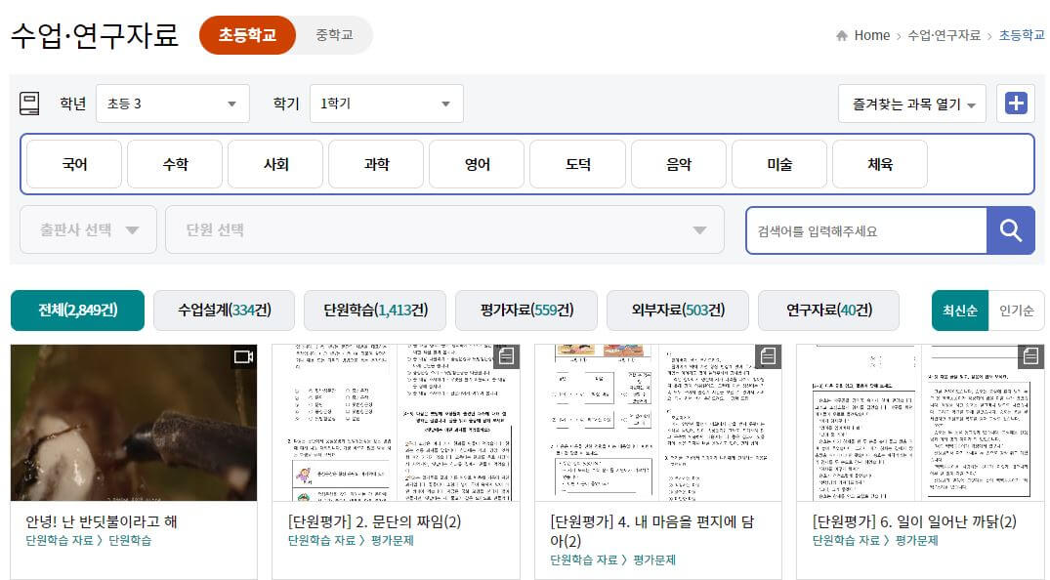Click the document icon on the 문단의 짜임 card

pos(504,356)
